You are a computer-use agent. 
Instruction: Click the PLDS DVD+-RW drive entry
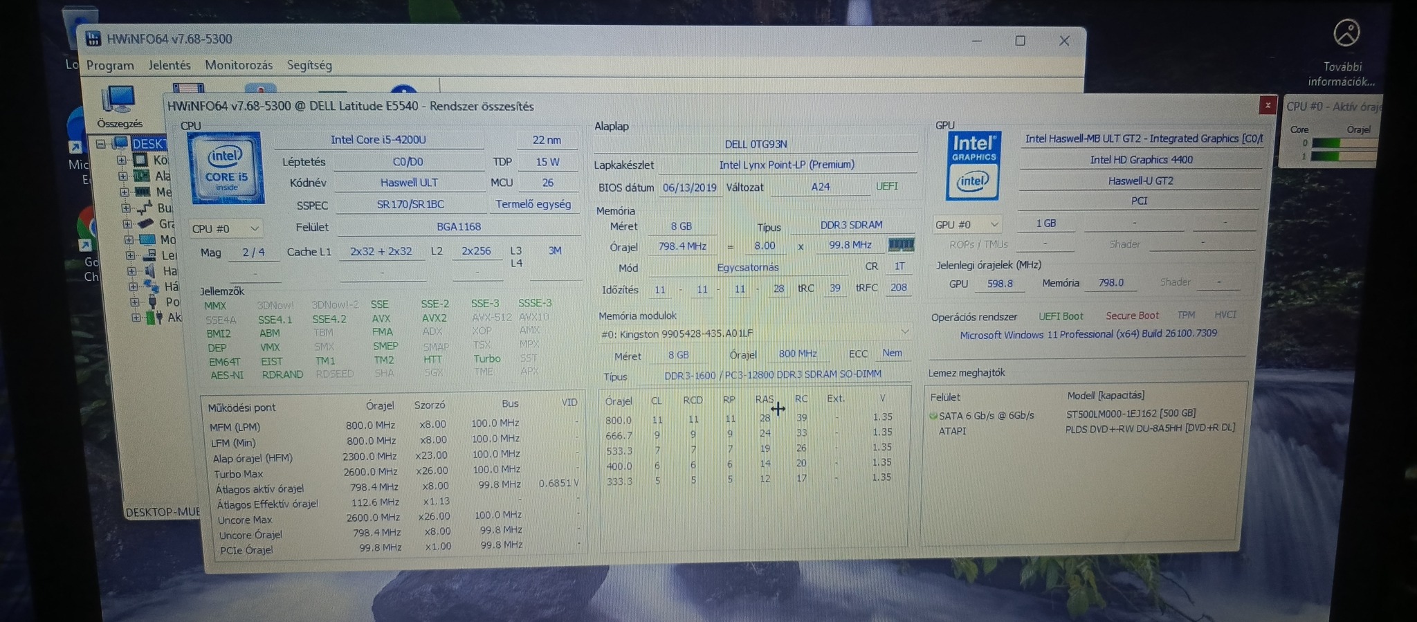click(x=1150, y=428)
